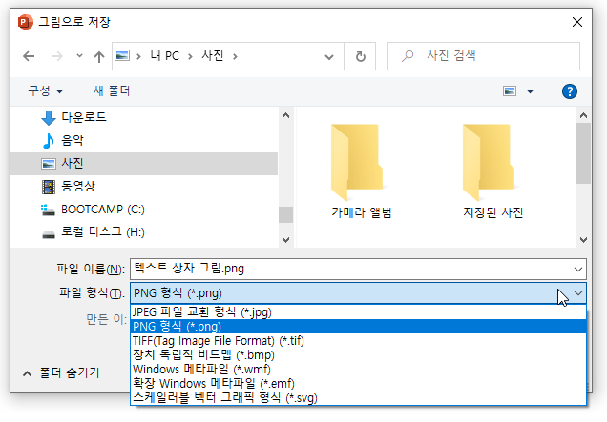This screenshot has width=607, height=422.
Task: Open the help question mark icon
Action: (570, 91)
